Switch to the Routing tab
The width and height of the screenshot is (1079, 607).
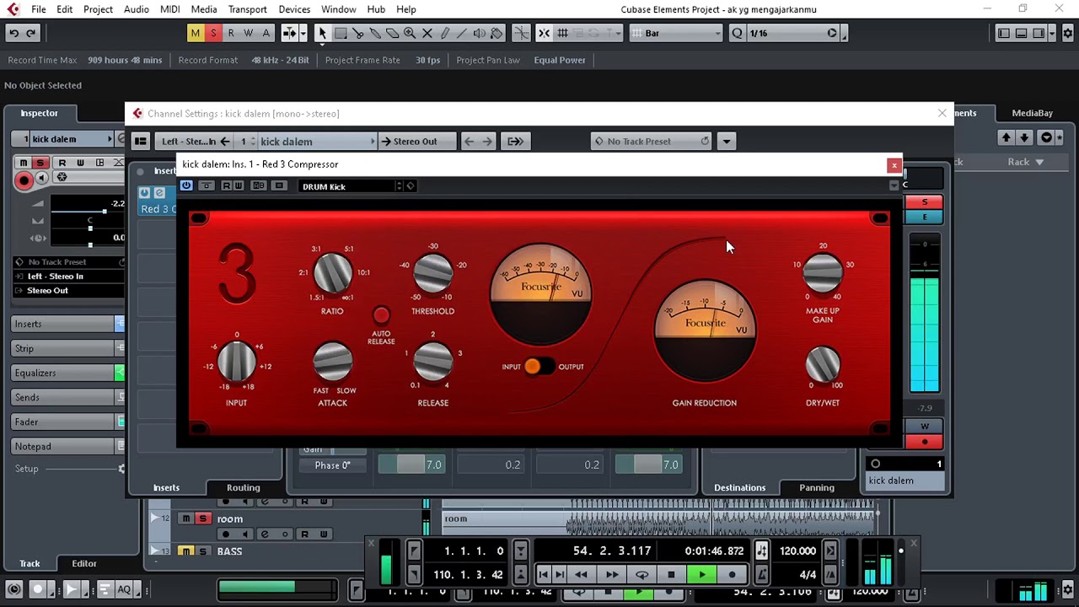click(243, 487)
